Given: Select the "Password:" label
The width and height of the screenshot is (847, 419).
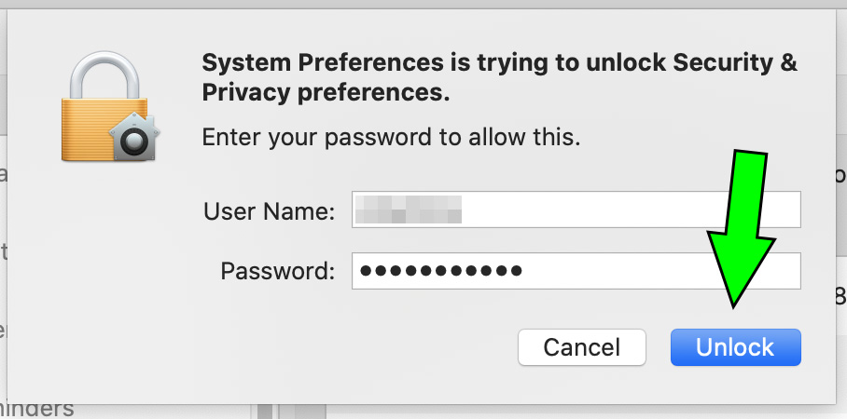Looking at the screenshot, I should (278, 271).
